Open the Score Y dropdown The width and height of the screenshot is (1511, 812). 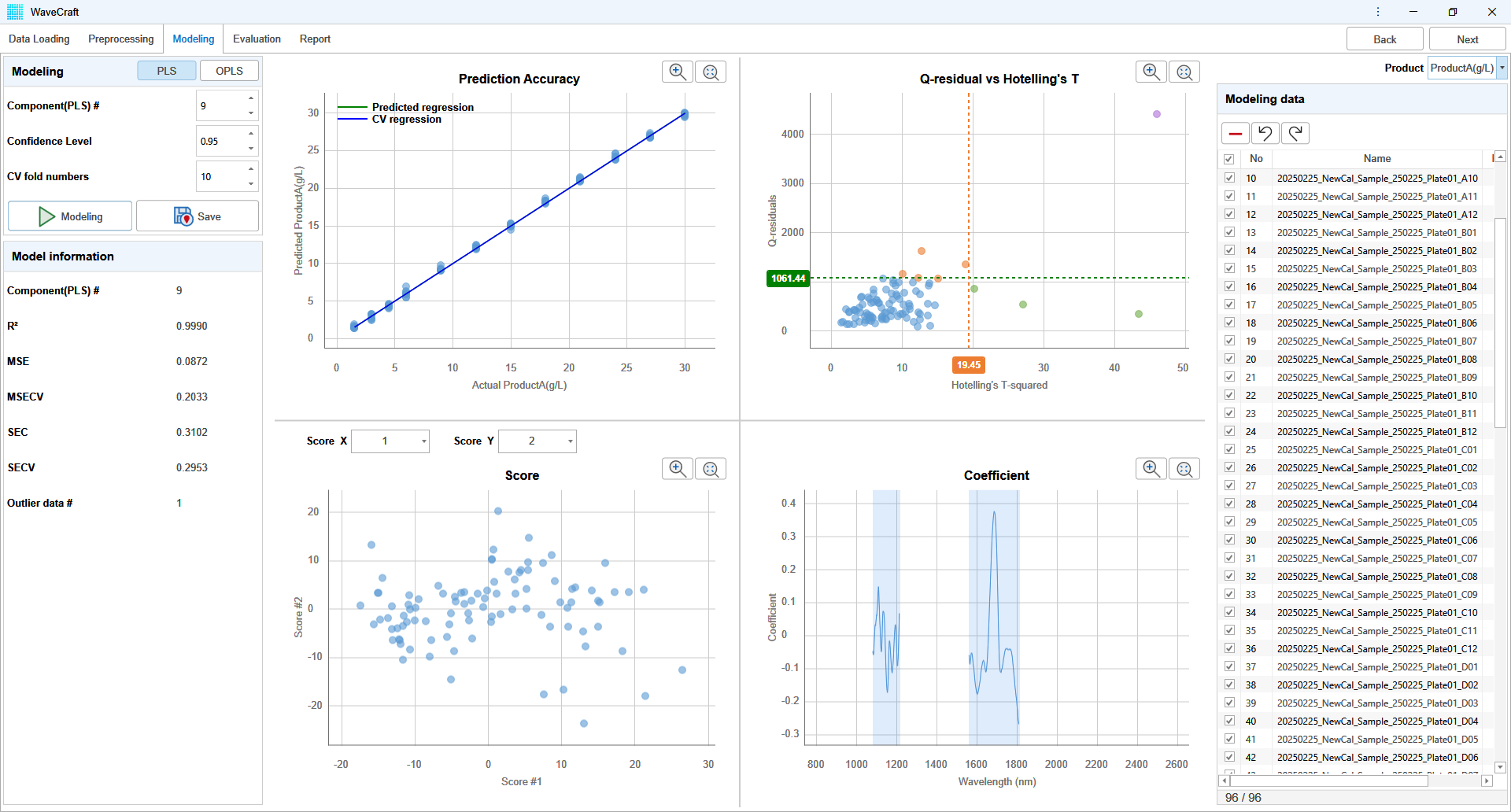[x=538, y=441]
